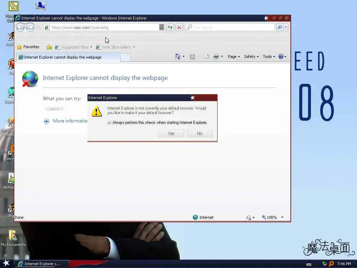The height and width of the screenshot is (268, 357).
Task: Open the recent pages dropdown beside Forward
Action: 38,28
